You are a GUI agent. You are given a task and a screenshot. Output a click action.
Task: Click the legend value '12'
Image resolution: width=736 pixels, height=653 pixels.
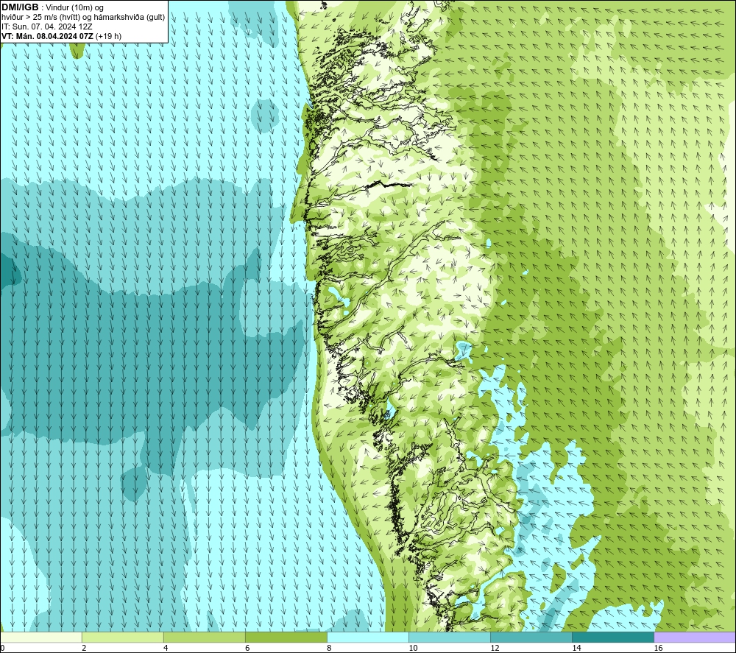pyautogui.click(x=495, y=648)
